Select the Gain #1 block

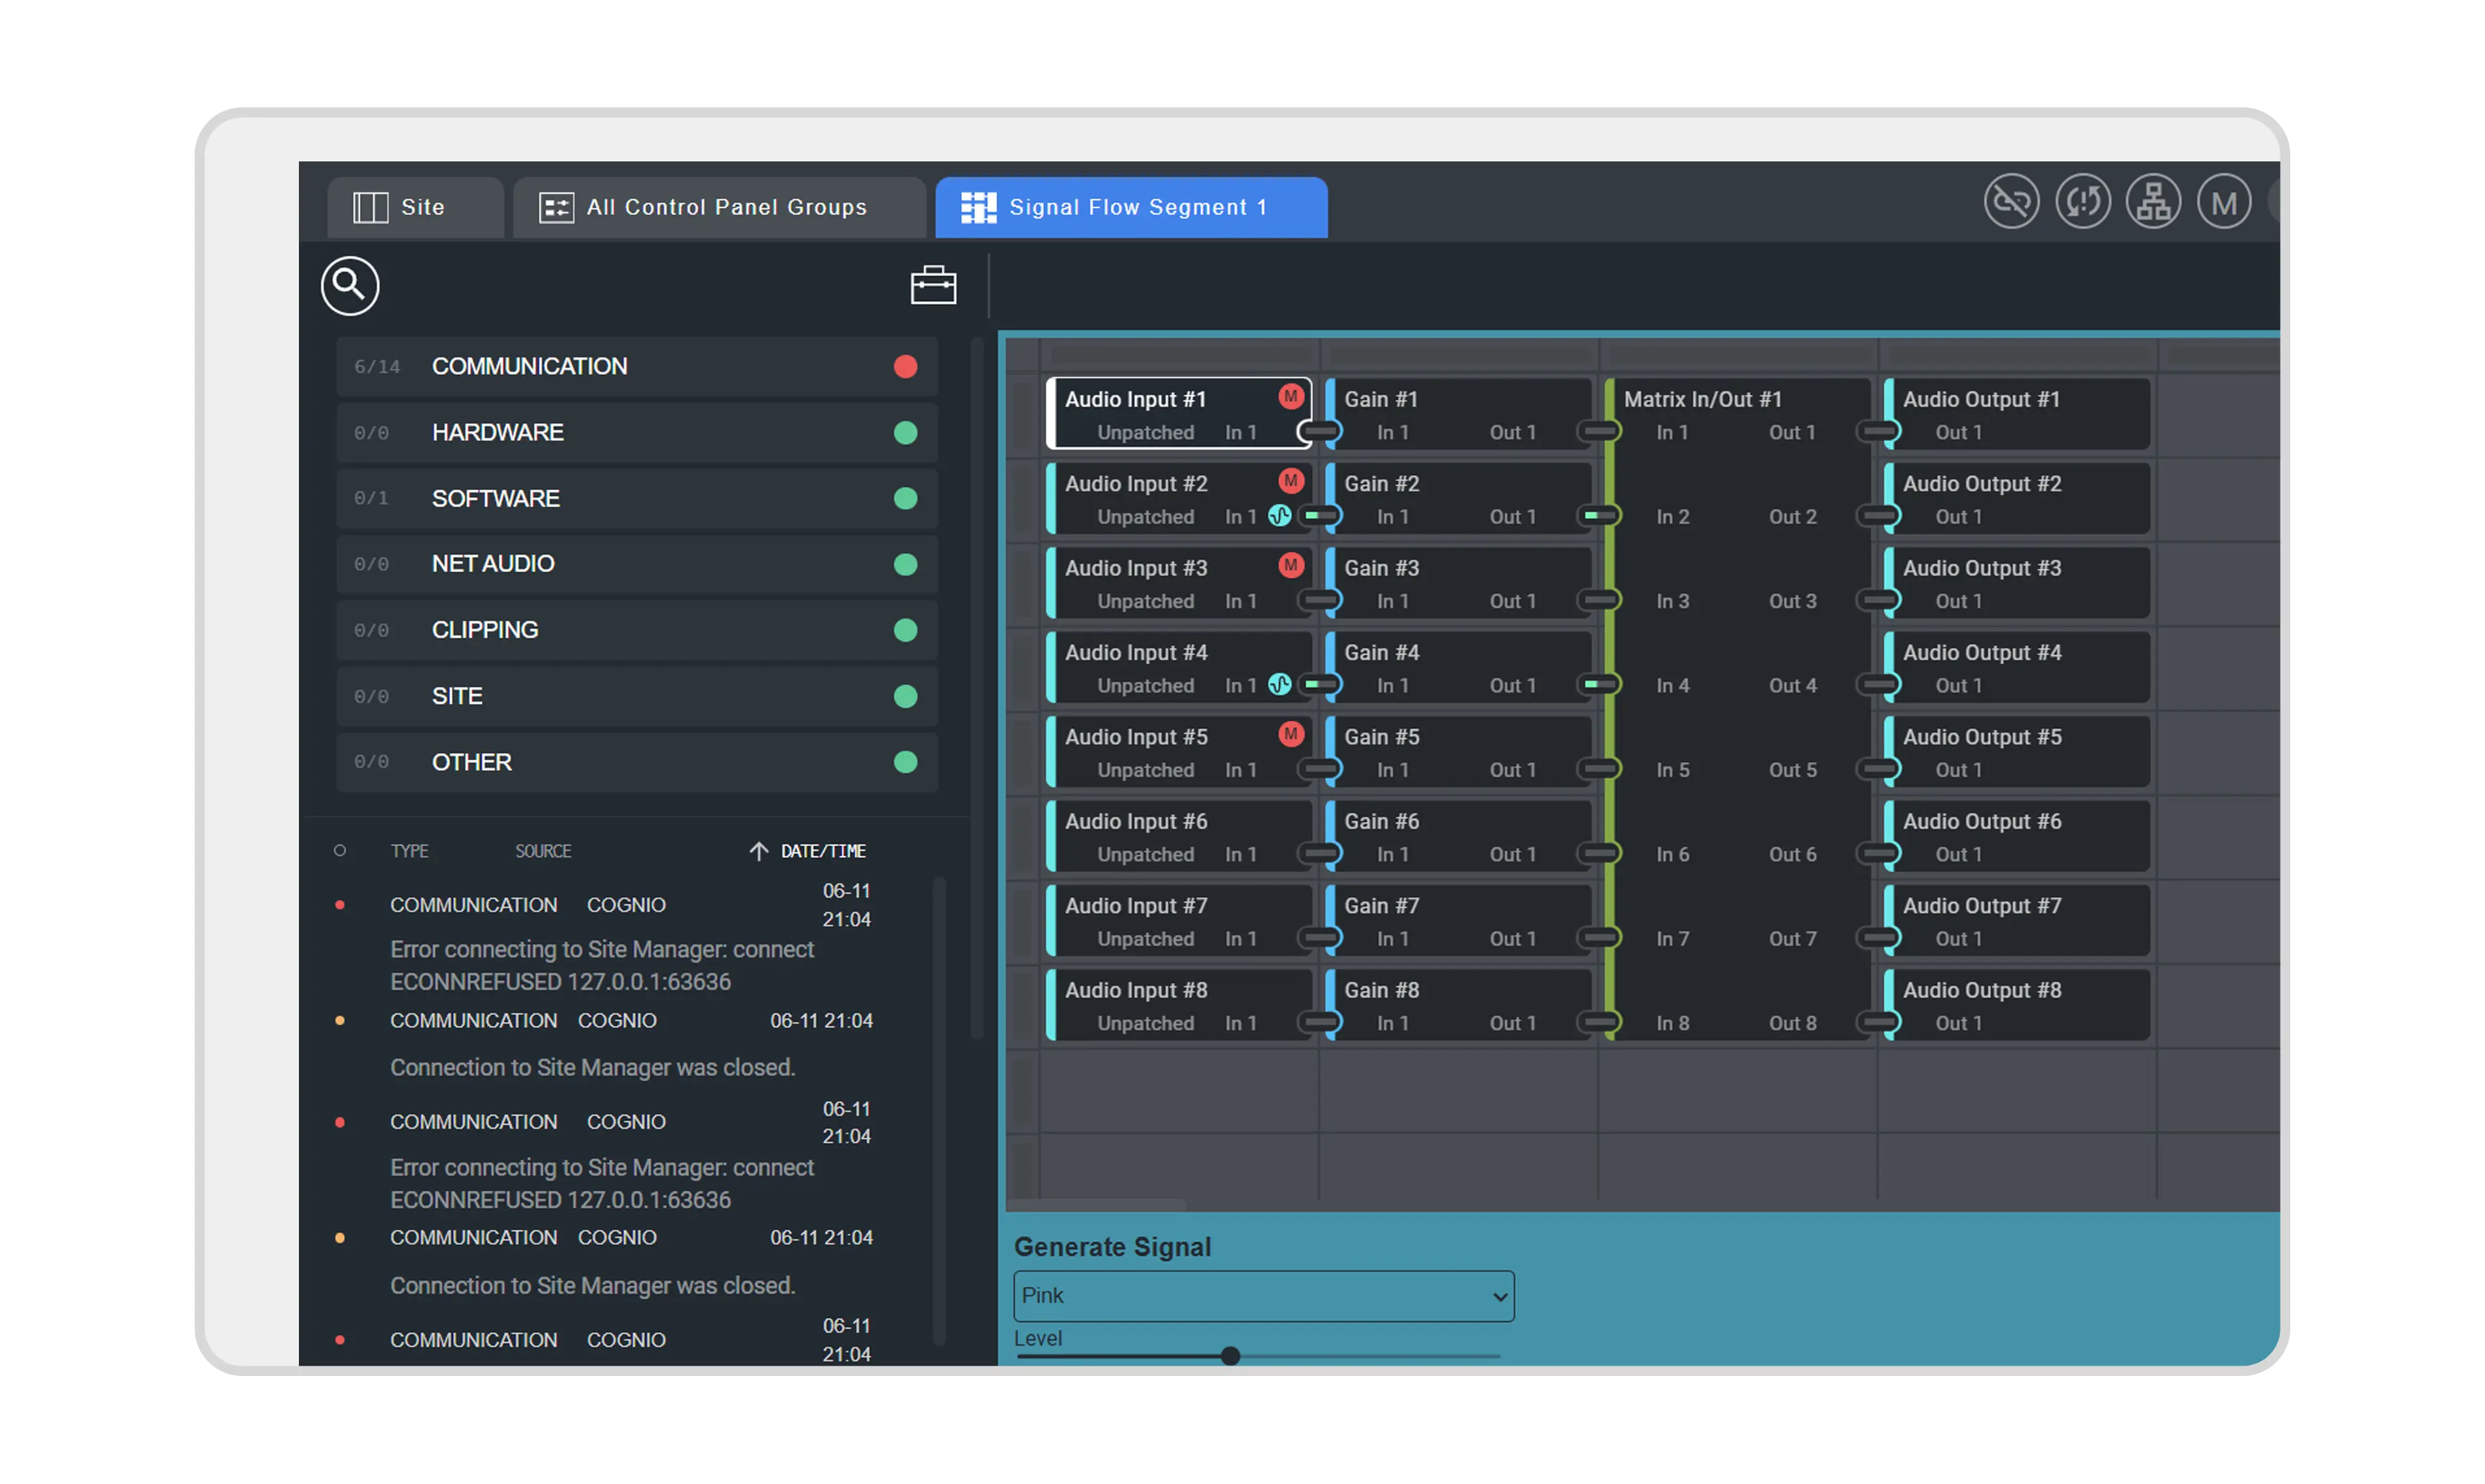1457,414
